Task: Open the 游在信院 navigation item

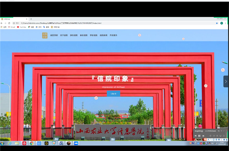Action: 74,35
